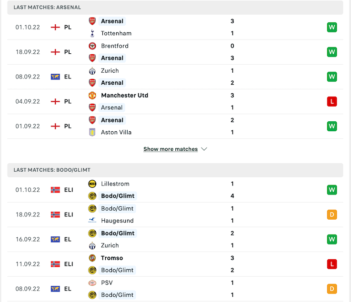This screenshot has height=302, width=351.
Task: Click the Aston Villa club crest
Action: 92,132
